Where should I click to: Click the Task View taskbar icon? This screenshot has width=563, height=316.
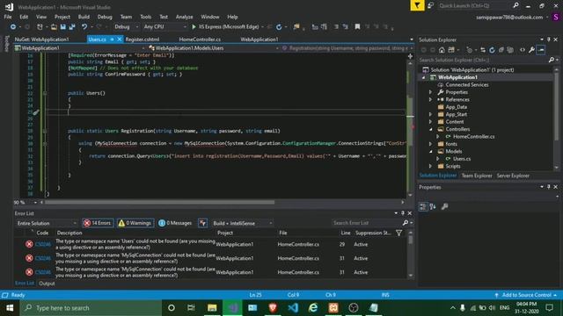coord(191,308)
